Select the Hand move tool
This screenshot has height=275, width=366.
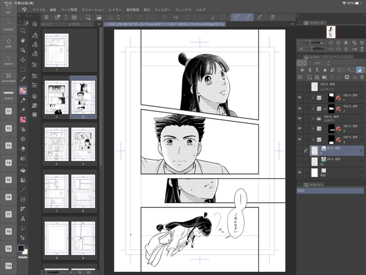pyautogui.click(x=22, y=40)
